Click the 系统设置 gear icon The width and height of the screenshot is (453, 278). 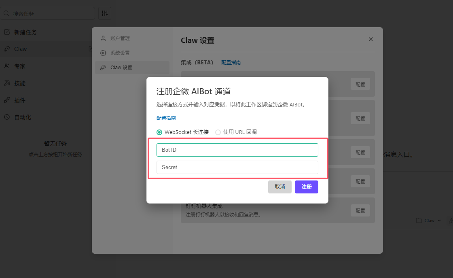(x=103, y=53)
